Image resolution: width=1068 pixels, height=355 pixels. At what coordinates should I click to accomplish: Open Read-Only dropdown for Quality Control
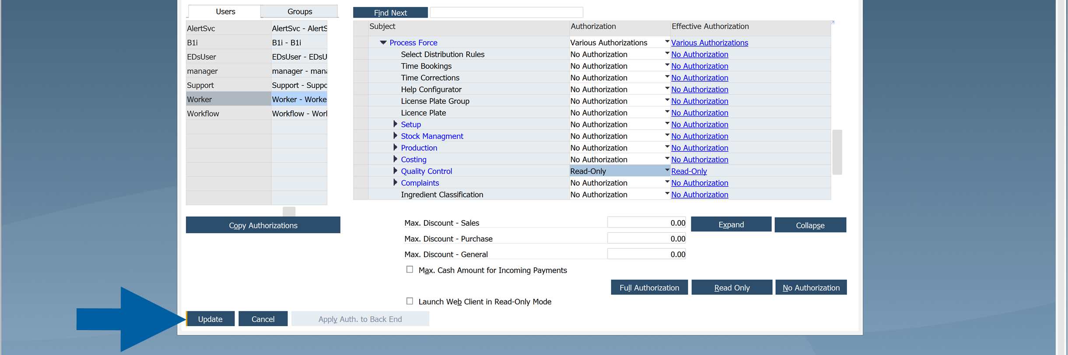667,170
